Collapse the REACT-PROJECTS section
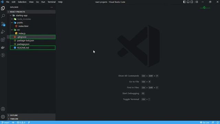This screenshot has height=124, width=220. (31, 12)
